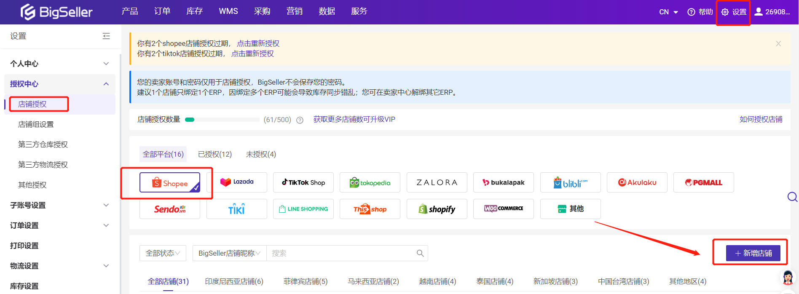Click the 新增店铺 button
Image resolution: width=799 pixels, height=294 pixels.
753,253
